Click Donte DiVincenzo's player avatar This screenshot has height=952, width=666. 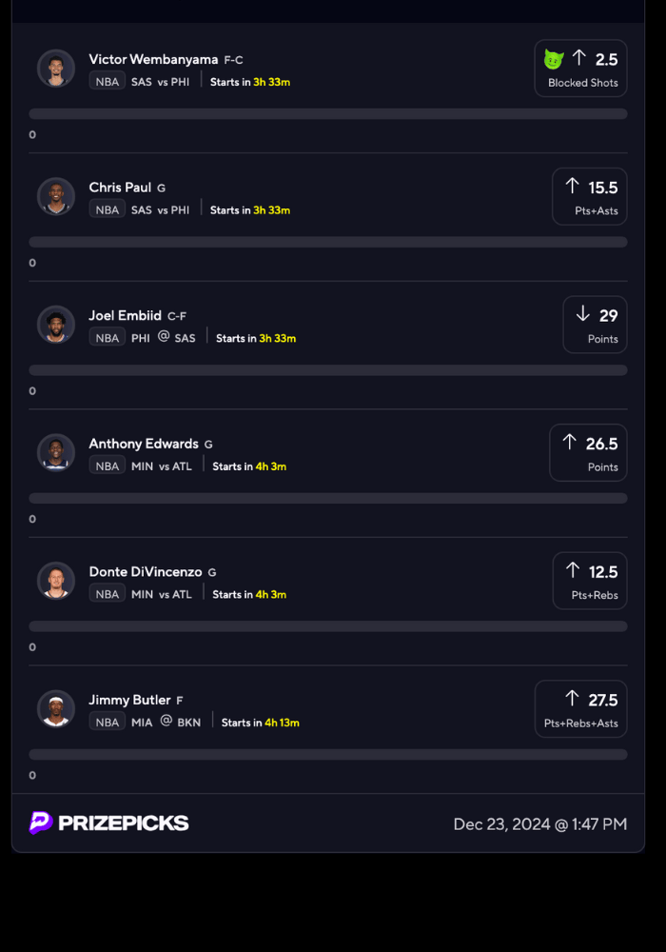click(x=56, y=581)
